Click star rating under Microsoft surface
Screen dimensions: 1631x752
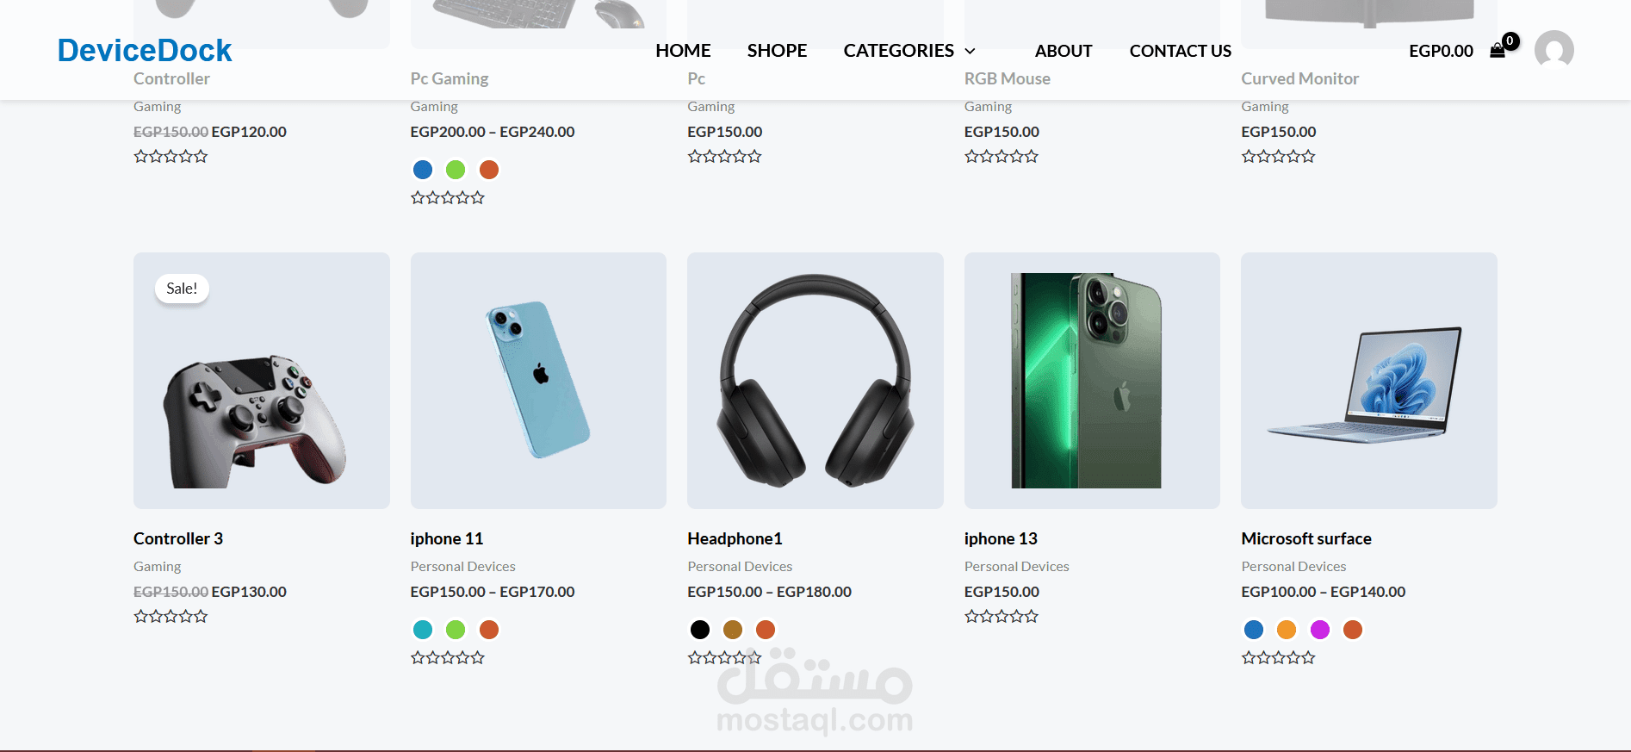(x=1278, y=657)
